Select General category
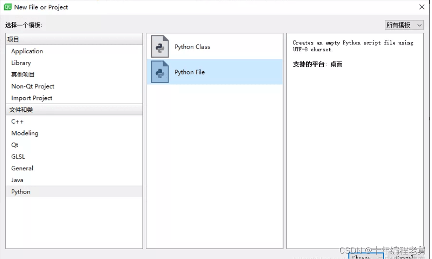Viewport: 432px width, 259px height. point(74,168)
